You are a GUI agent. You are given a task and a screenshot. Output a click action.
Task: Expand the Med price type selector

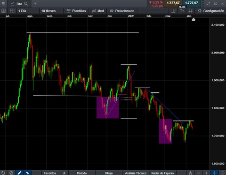(98, 11)
